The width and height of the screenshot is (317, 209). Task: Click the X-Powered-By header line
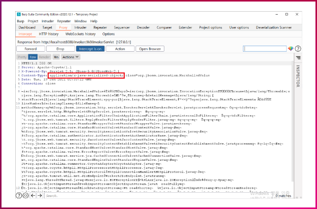point(71,72)
